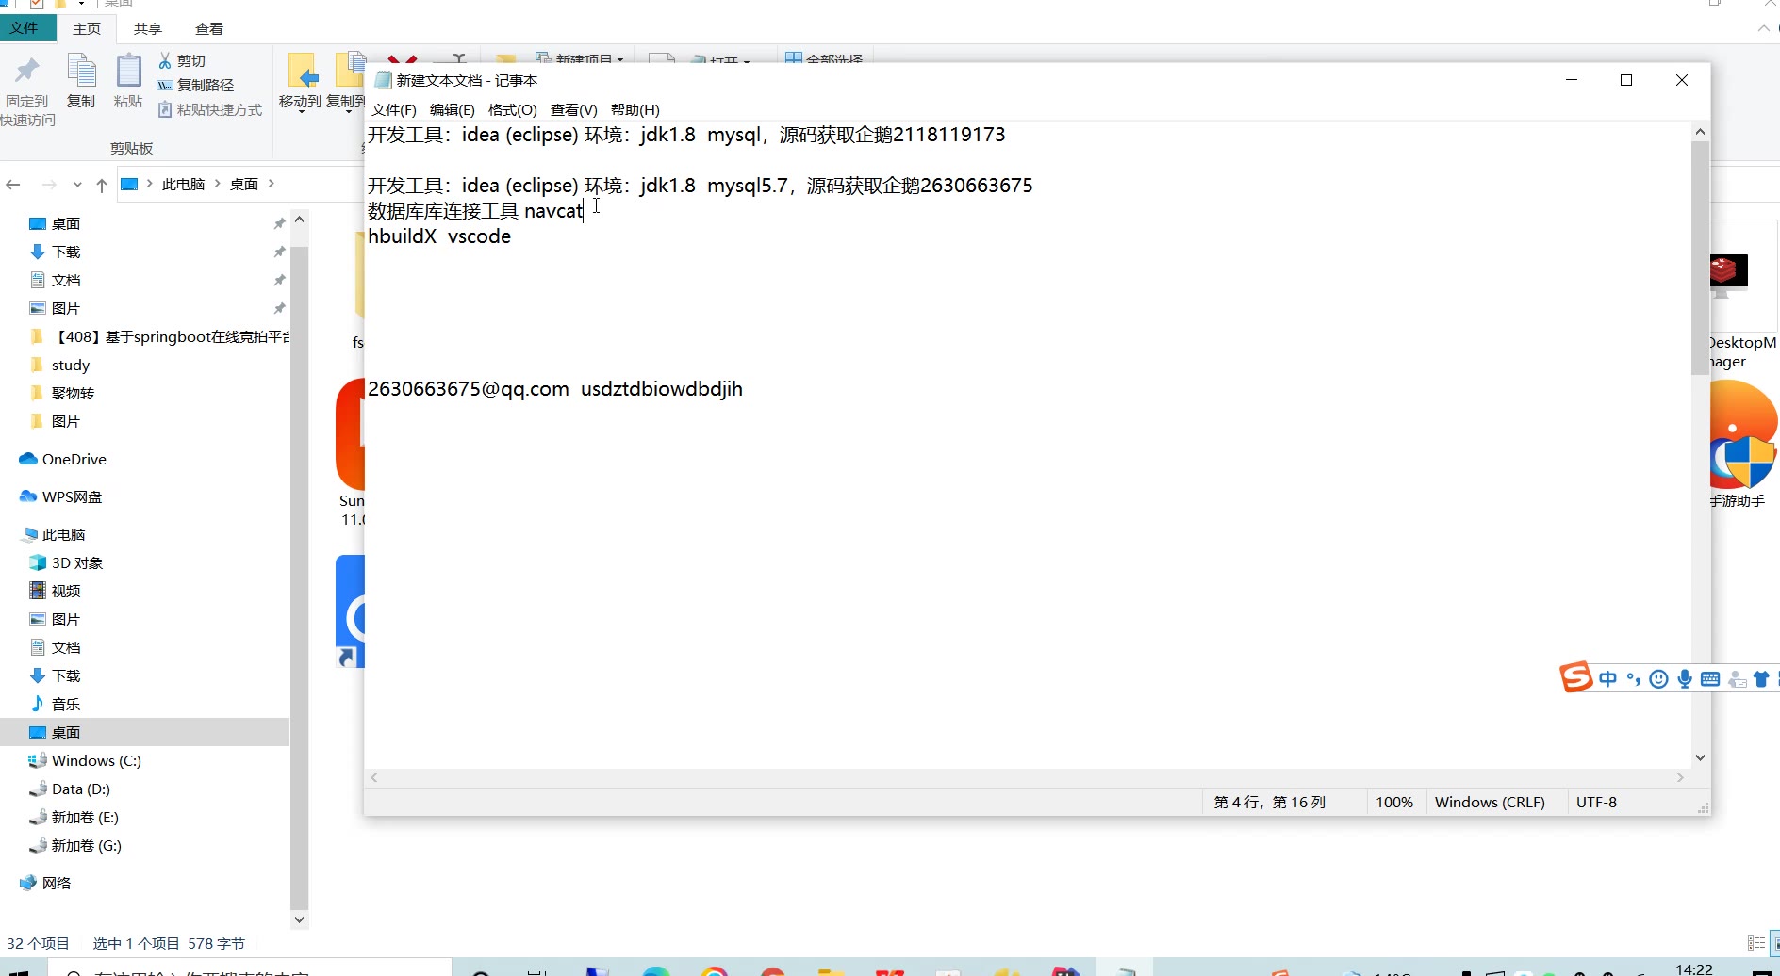Viewport: 1780px width, 976px height.
Task: Toggle Chinese/English mode on Sogou bar
Action: 1607,679
